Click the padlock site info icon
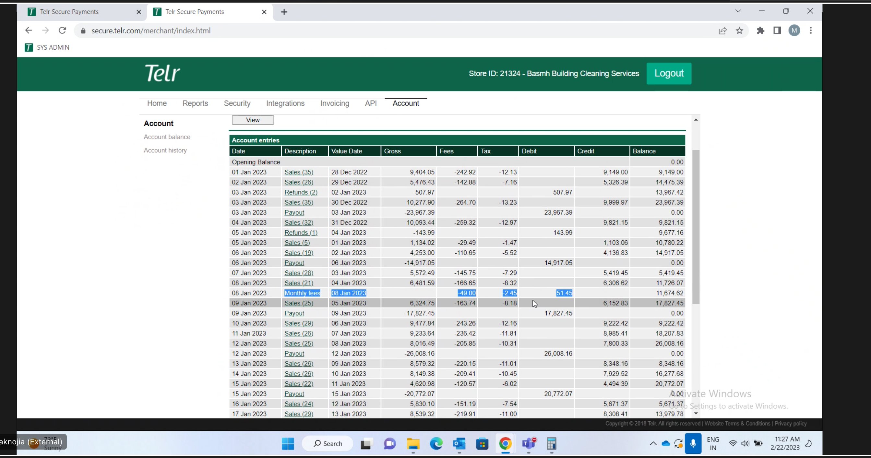The width and height of the screenshot is (871, 458). click(83, 31)
